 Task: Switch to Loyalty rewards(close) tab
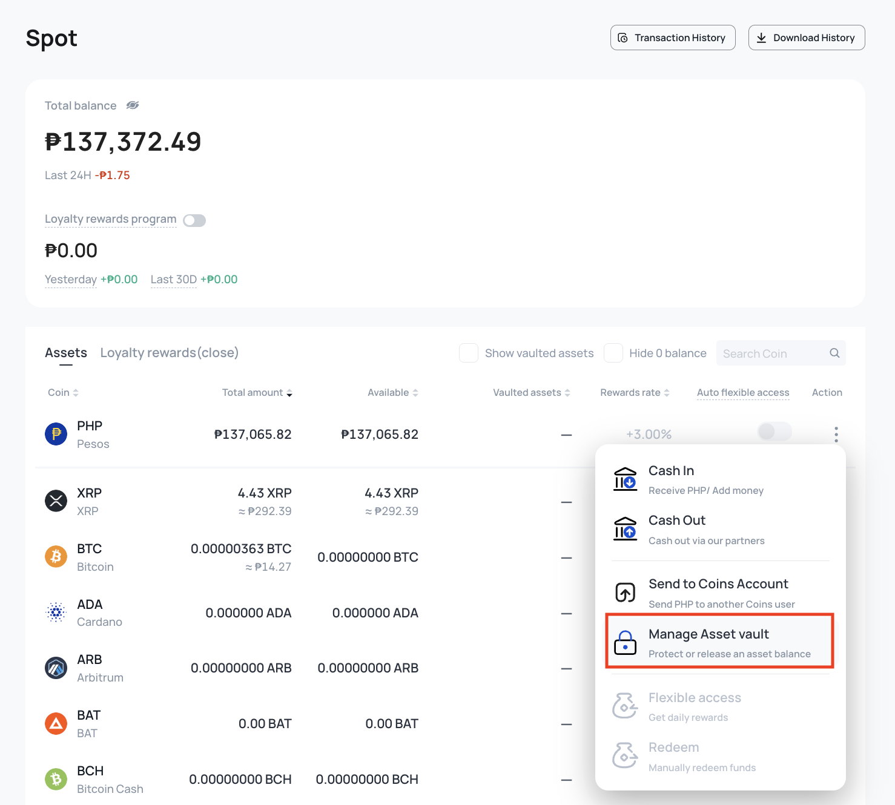170,353
